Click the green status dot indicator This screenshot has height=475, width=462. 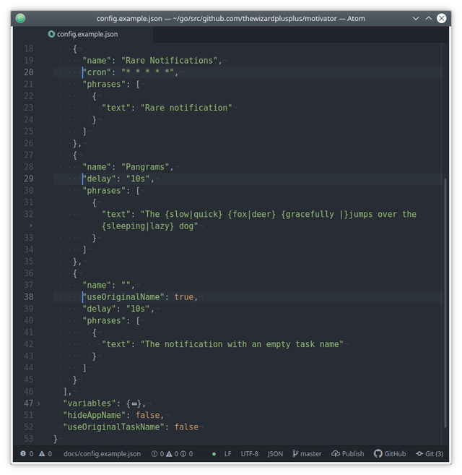point(214,454)
